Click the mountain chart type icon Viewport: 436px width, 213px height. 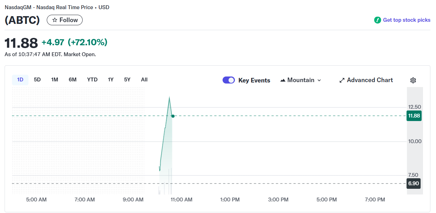pos(283,80)
